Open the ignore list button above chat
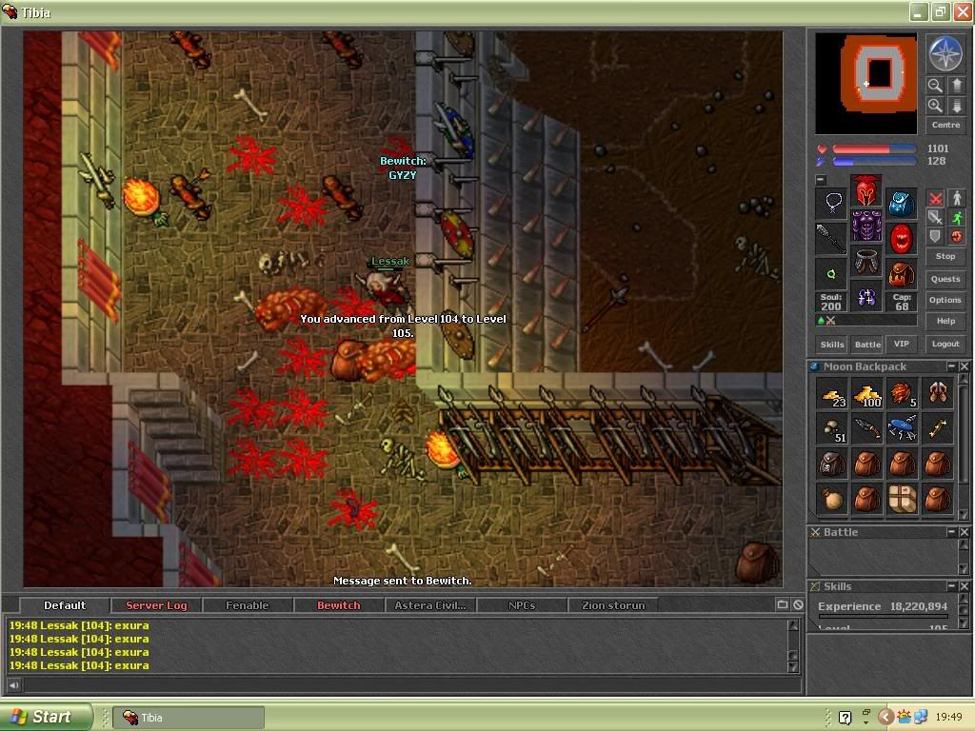Image resolution: width=975 pixels, height=731 pixels. point(798,604)
